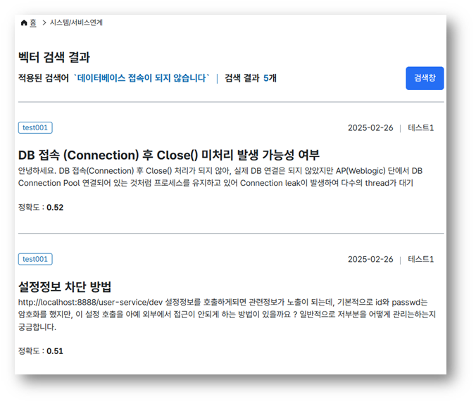Click the description text starting with 안녕하세요
Screen dimensions: 476x404
pyautogui.click(x=220, y=177)
